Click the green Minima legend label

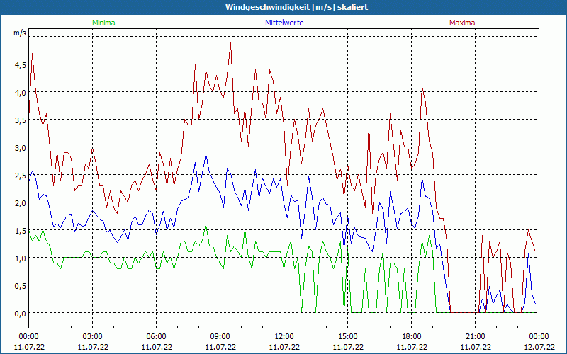pyautogui.click(x=103, y=23)
